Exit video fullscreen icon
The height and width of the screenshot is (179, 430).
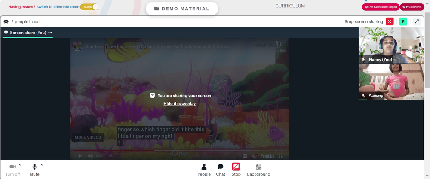(280, 156)
